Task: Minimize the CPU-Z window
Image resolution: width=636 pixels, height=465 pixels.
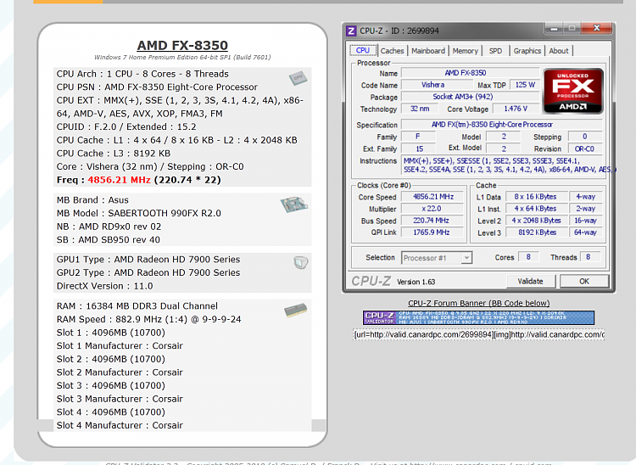Action: pyautogui.click(x=554, y=28)
